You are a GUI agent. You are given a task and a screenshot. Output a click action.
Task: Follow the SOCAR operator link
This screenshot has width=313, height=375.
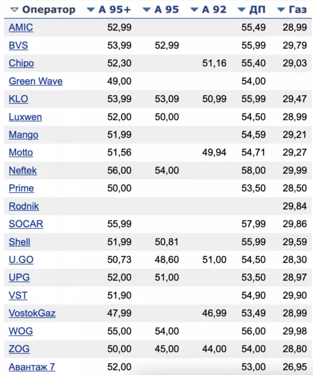[x=26, y=224]
